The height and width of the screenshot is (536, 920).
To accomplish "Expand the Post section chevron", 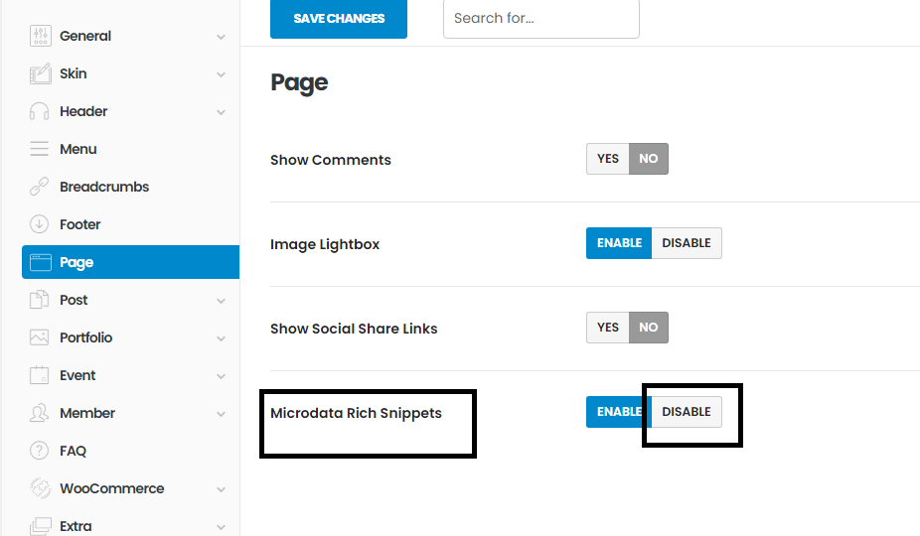I will click(221, 301).
